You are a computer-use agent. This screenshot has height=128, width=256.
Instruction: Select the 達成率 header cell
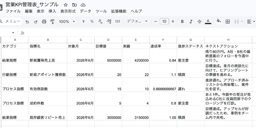(x=163, y=46)
